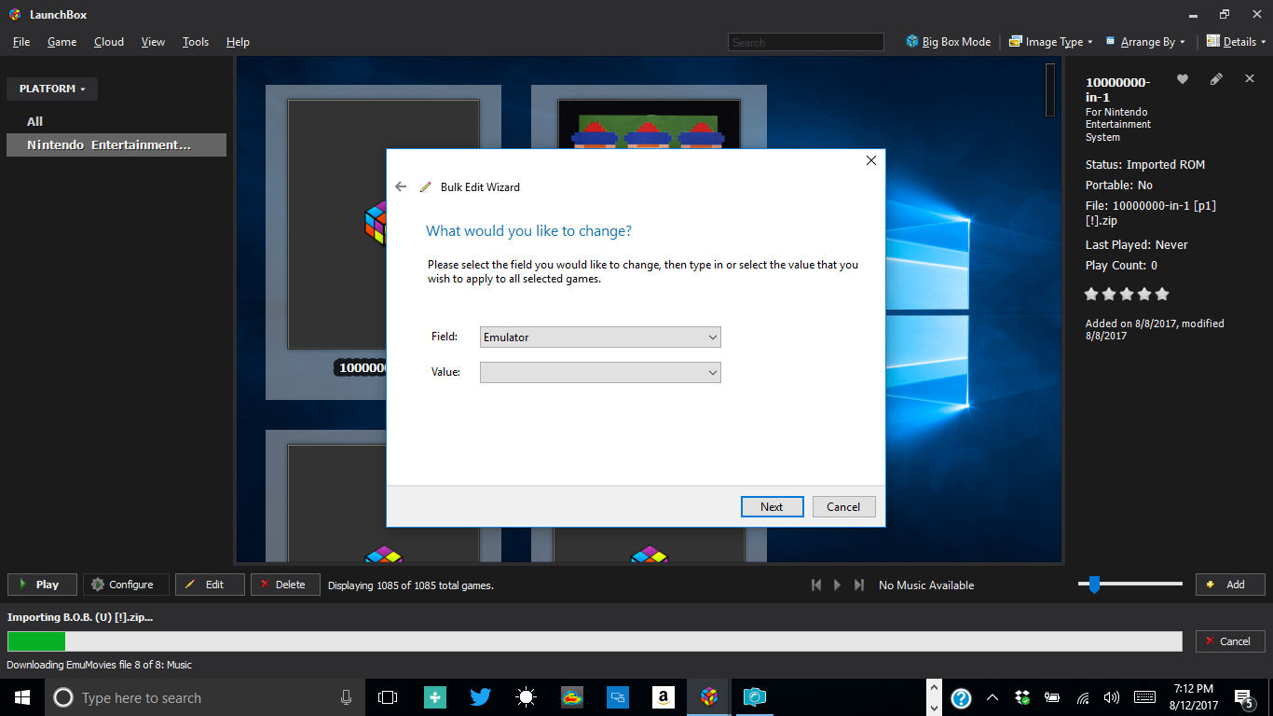Click the LaunchBox search field

point(806,42)
